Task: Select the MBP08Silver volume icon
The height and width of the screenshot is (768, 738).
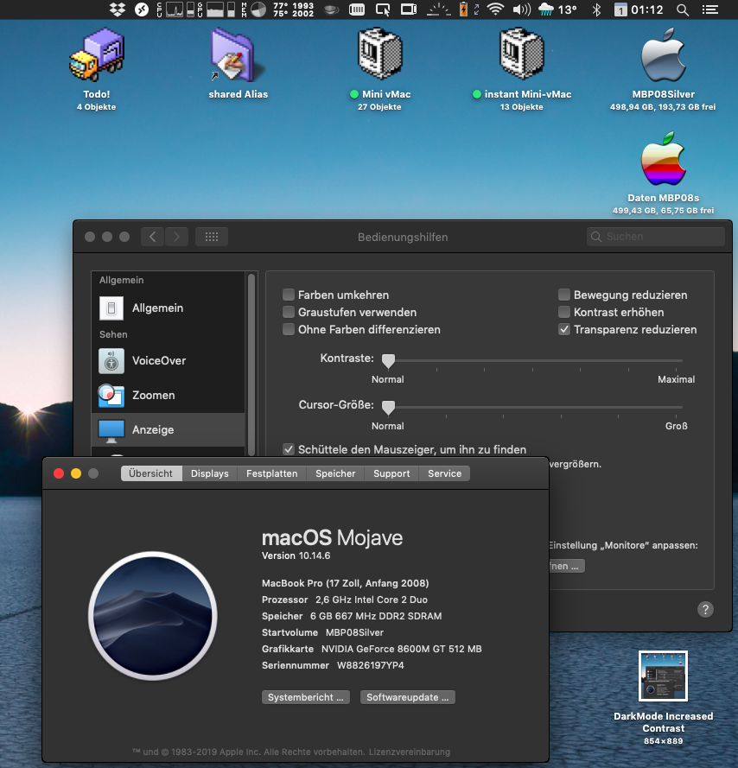Action: 663,54
